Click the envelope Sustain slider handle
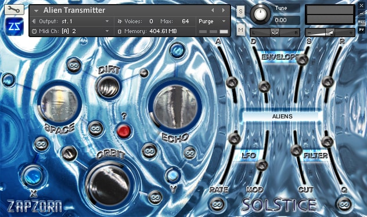This screenshot has width=367, height=217. pyautogui.click(x=303, y=60)
